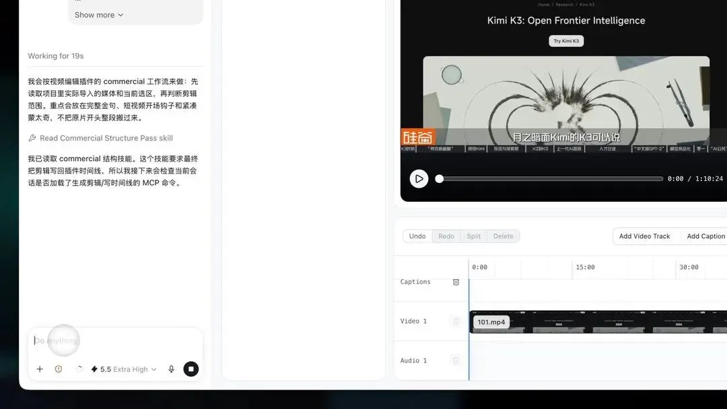Open the 5.5 Extra High model dropdown
The height and width of the screenshot is (409, 727).
coord(124,369)
